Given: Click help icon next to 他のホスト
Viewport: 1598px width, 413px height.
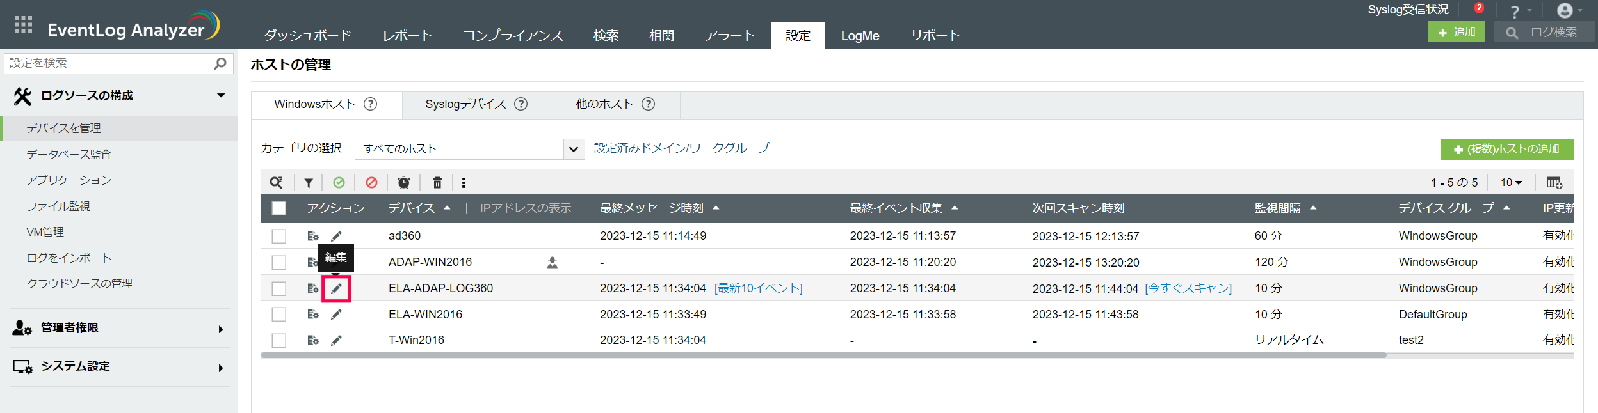Looking at the screenshot, I should [649, 104].
